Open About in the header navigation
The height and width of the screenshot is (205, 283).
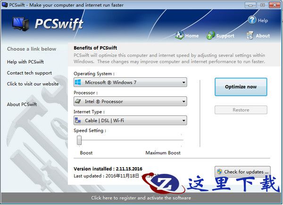[263, 36]
